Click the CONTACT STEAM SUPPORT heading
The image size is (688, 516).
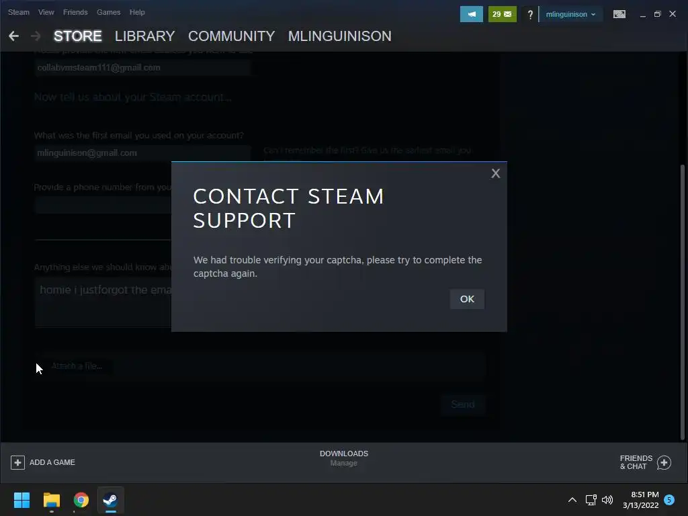point(288,208)
